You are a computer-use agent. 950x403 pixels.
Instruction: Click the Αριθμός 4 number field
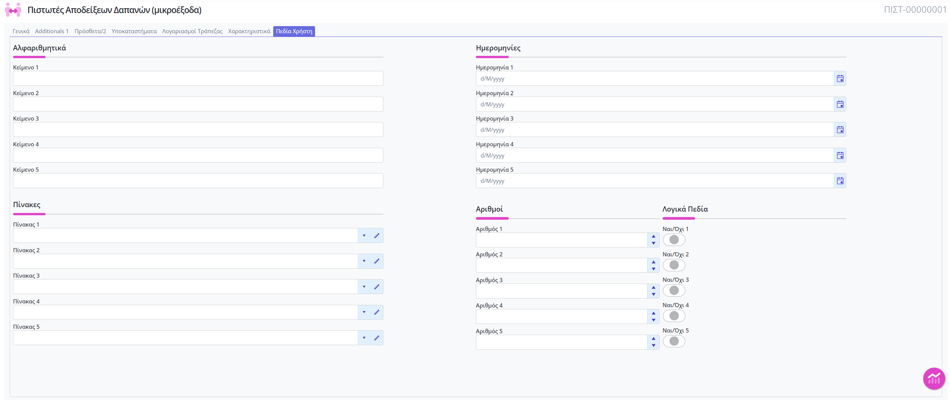point(562,317)
